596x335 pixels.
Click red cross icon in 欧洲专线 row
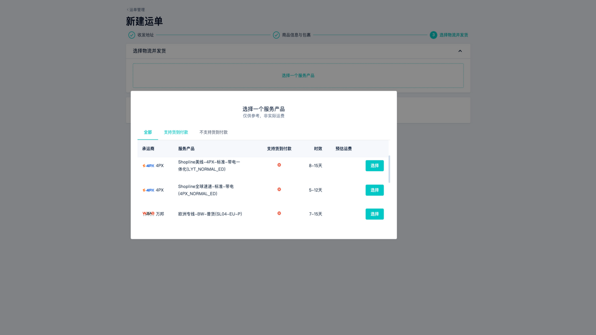[279, 214]
